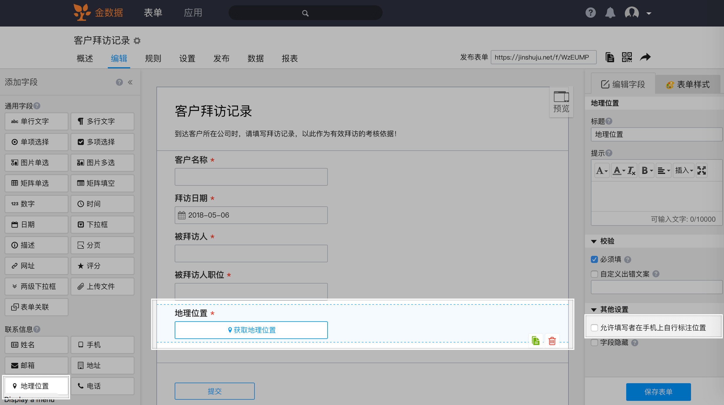Open the 插入 dropdown in hint editor
The image size is (724, 405).
pos(684,170)
